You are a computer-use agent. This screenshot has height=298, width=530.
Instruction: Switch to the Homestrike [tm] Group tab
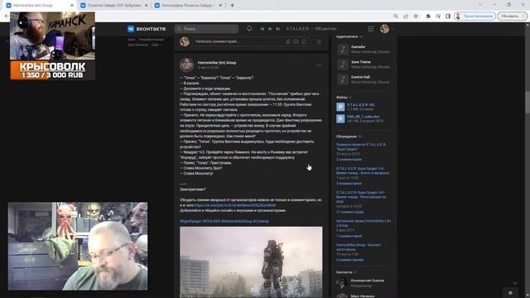(x=40, y=6)
